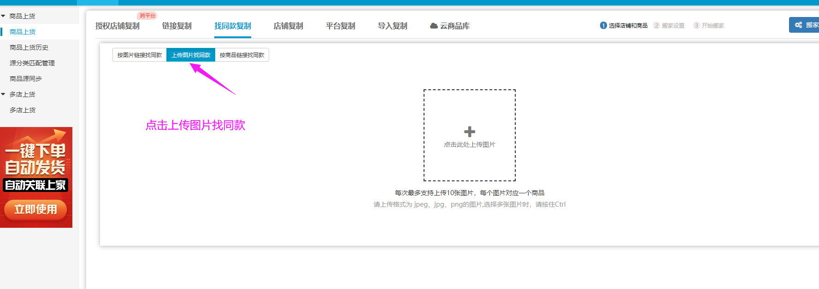Switch to 平台复制 tab
Viewport: 819px width, 289px height.
[340, 26]
